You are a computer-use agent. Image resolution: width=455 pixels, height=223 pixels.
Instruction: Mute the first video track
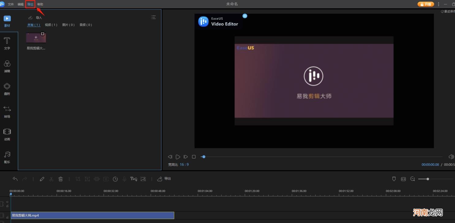pyautogui.click(x=7, y=202)
